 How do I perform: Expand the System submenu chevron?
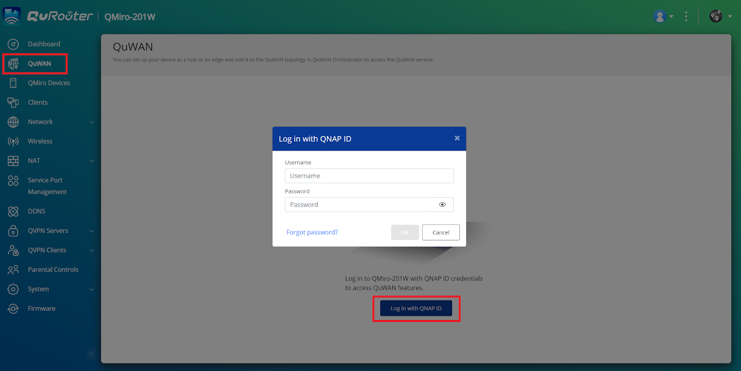pyautogui.click(x=92, y=289)
